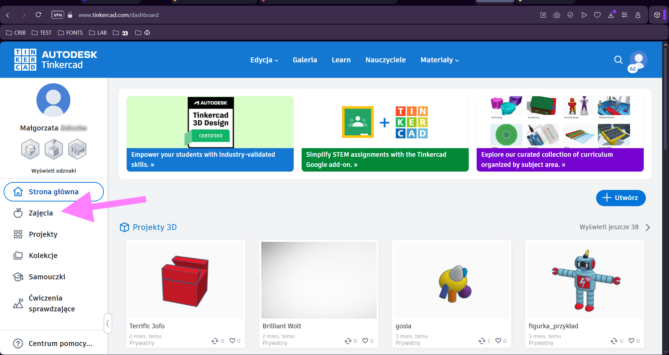This screenshot has width=669, height=355.
Task: Select Samouczki in the sidebar
Action: [x=47, y=277]
